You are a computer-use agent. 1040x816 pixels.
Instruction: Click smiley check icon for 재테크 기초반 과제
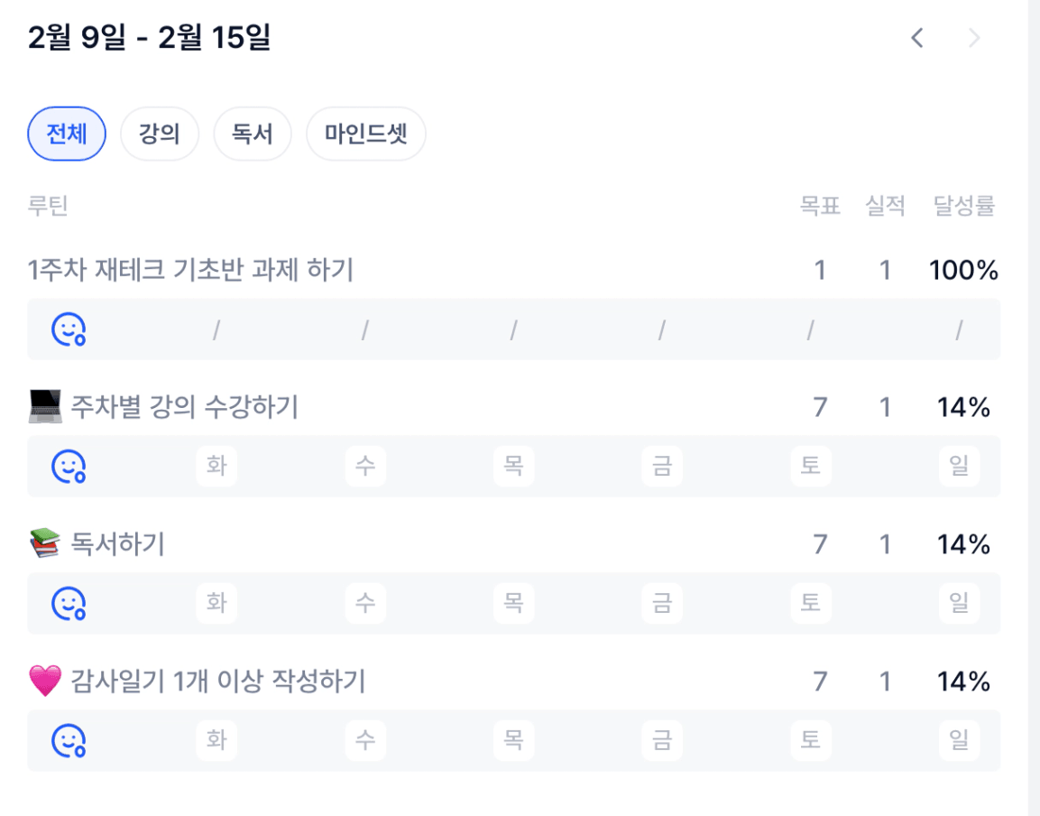(x=69, y=329)
